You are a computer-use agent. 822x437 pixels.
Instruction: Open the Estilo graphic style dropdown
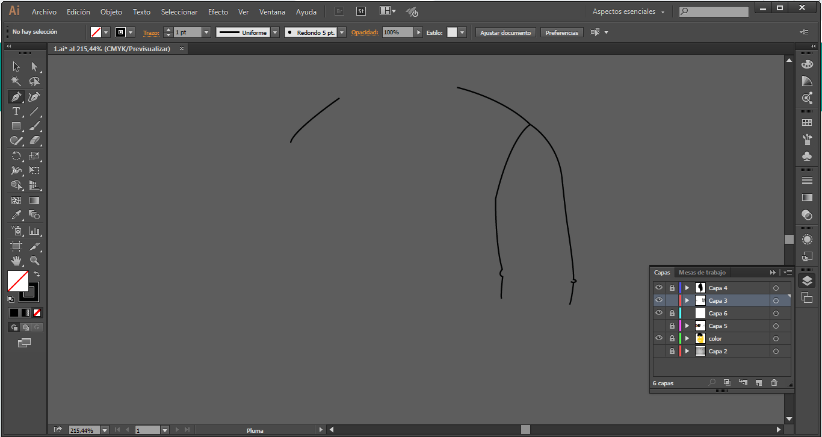click(462, 33)
